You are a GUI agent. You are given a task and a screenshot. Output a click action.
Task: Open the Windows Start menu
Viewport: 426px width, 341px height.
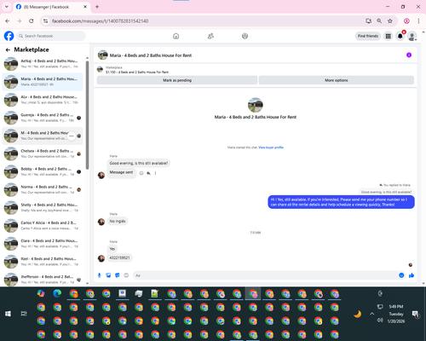point(8,314)
